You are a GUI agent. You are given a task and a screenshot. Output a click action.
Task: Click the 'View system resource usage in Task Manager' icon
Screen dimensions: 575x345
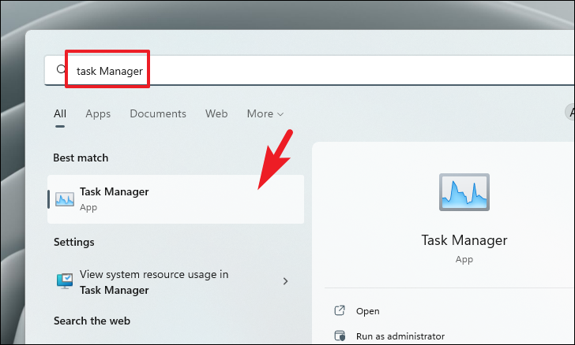tap(65, 281)
